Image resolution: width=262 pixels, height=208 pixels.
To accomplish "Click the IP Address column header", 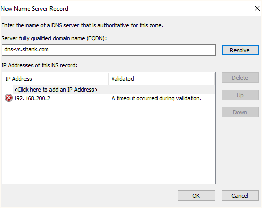I will (56, 79).
